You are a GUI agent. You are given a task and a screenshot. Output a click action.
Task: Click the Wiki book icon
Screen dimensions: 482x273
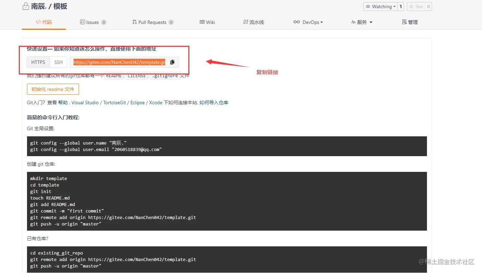click(202, 22)
